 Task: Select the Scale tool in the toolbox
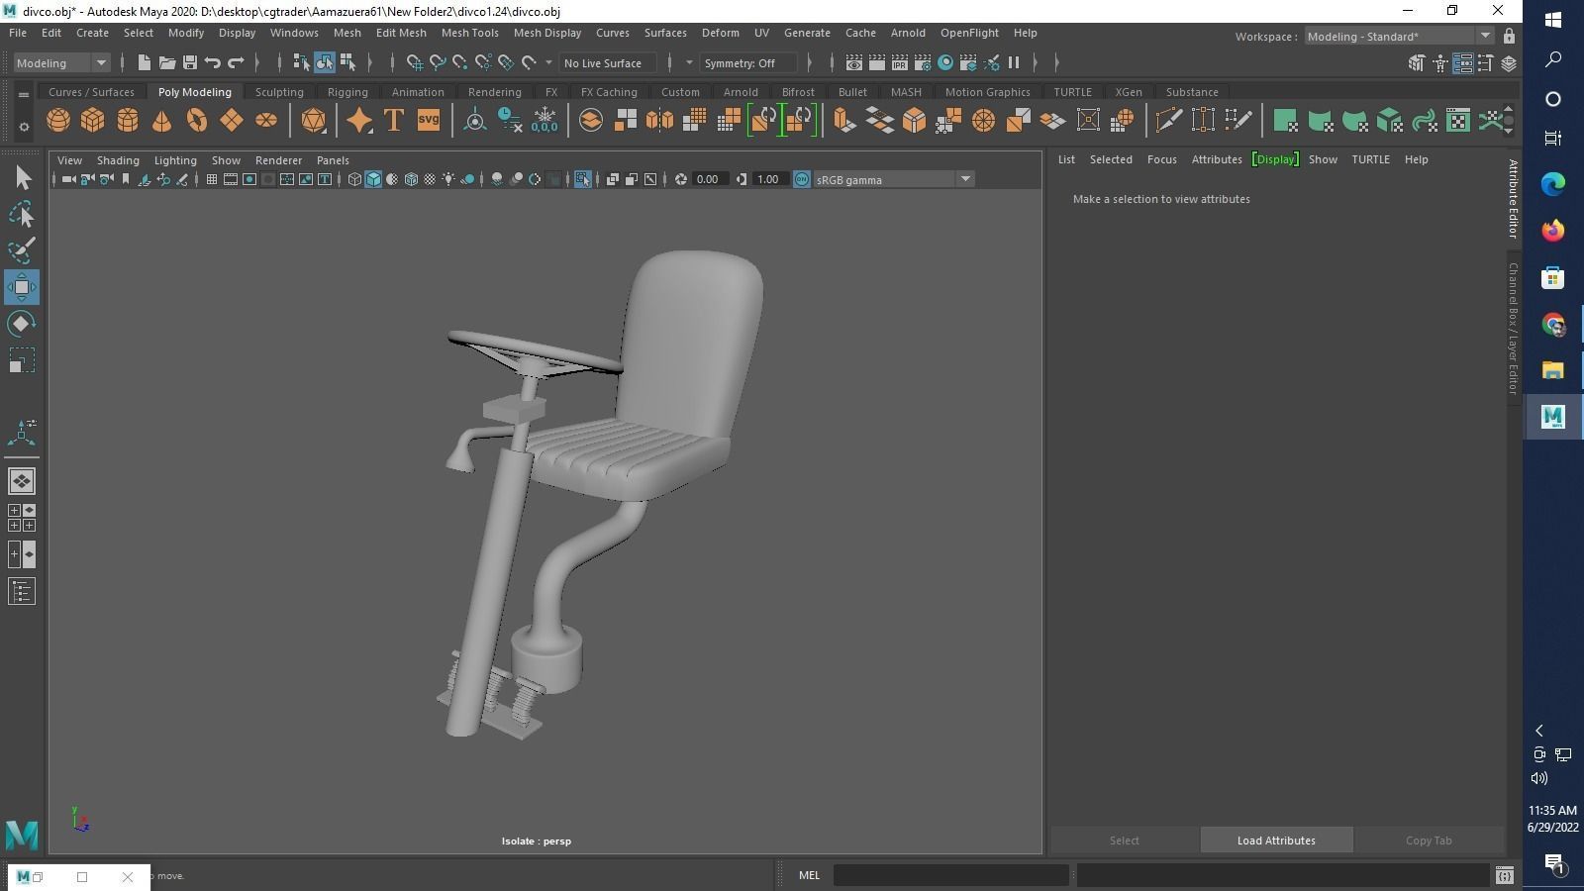(22, 360)
